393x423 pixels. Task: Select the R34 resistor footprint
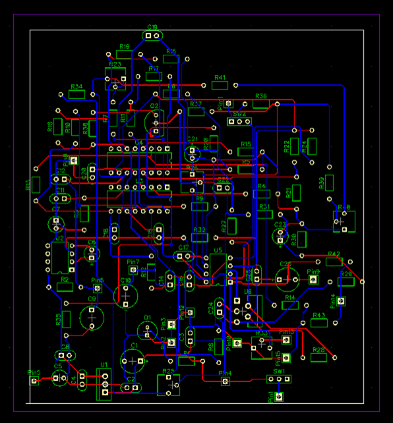[x=76, y=95]
